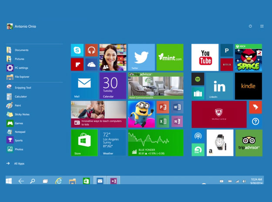Open the green tripadvisor owl tile

tap(249, 143)
